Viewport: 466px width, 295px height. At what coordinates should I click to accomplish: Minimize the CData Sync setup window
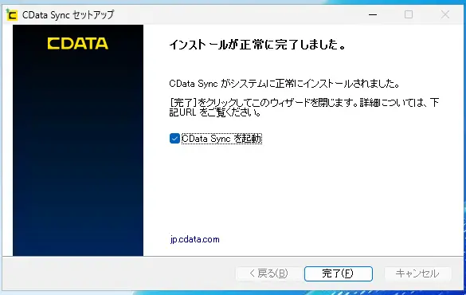click(x=373, y=14)
